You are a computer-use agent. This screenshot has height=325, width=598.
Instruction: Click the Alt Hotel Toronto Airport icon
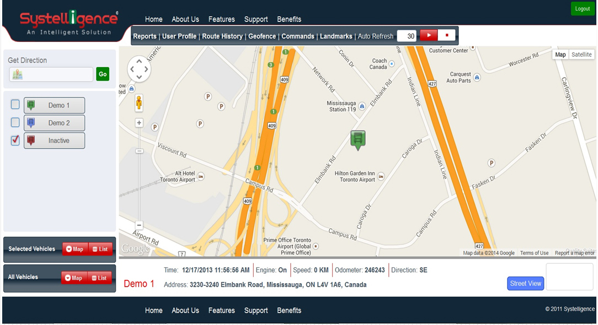coord(201,176)
